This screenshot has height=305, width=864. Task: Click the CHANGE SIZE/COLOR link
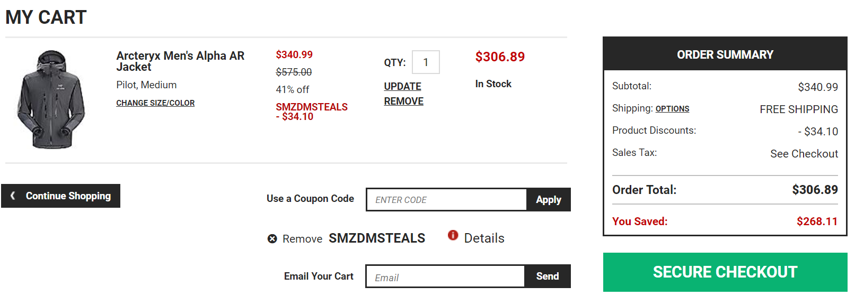click(155, 103)
